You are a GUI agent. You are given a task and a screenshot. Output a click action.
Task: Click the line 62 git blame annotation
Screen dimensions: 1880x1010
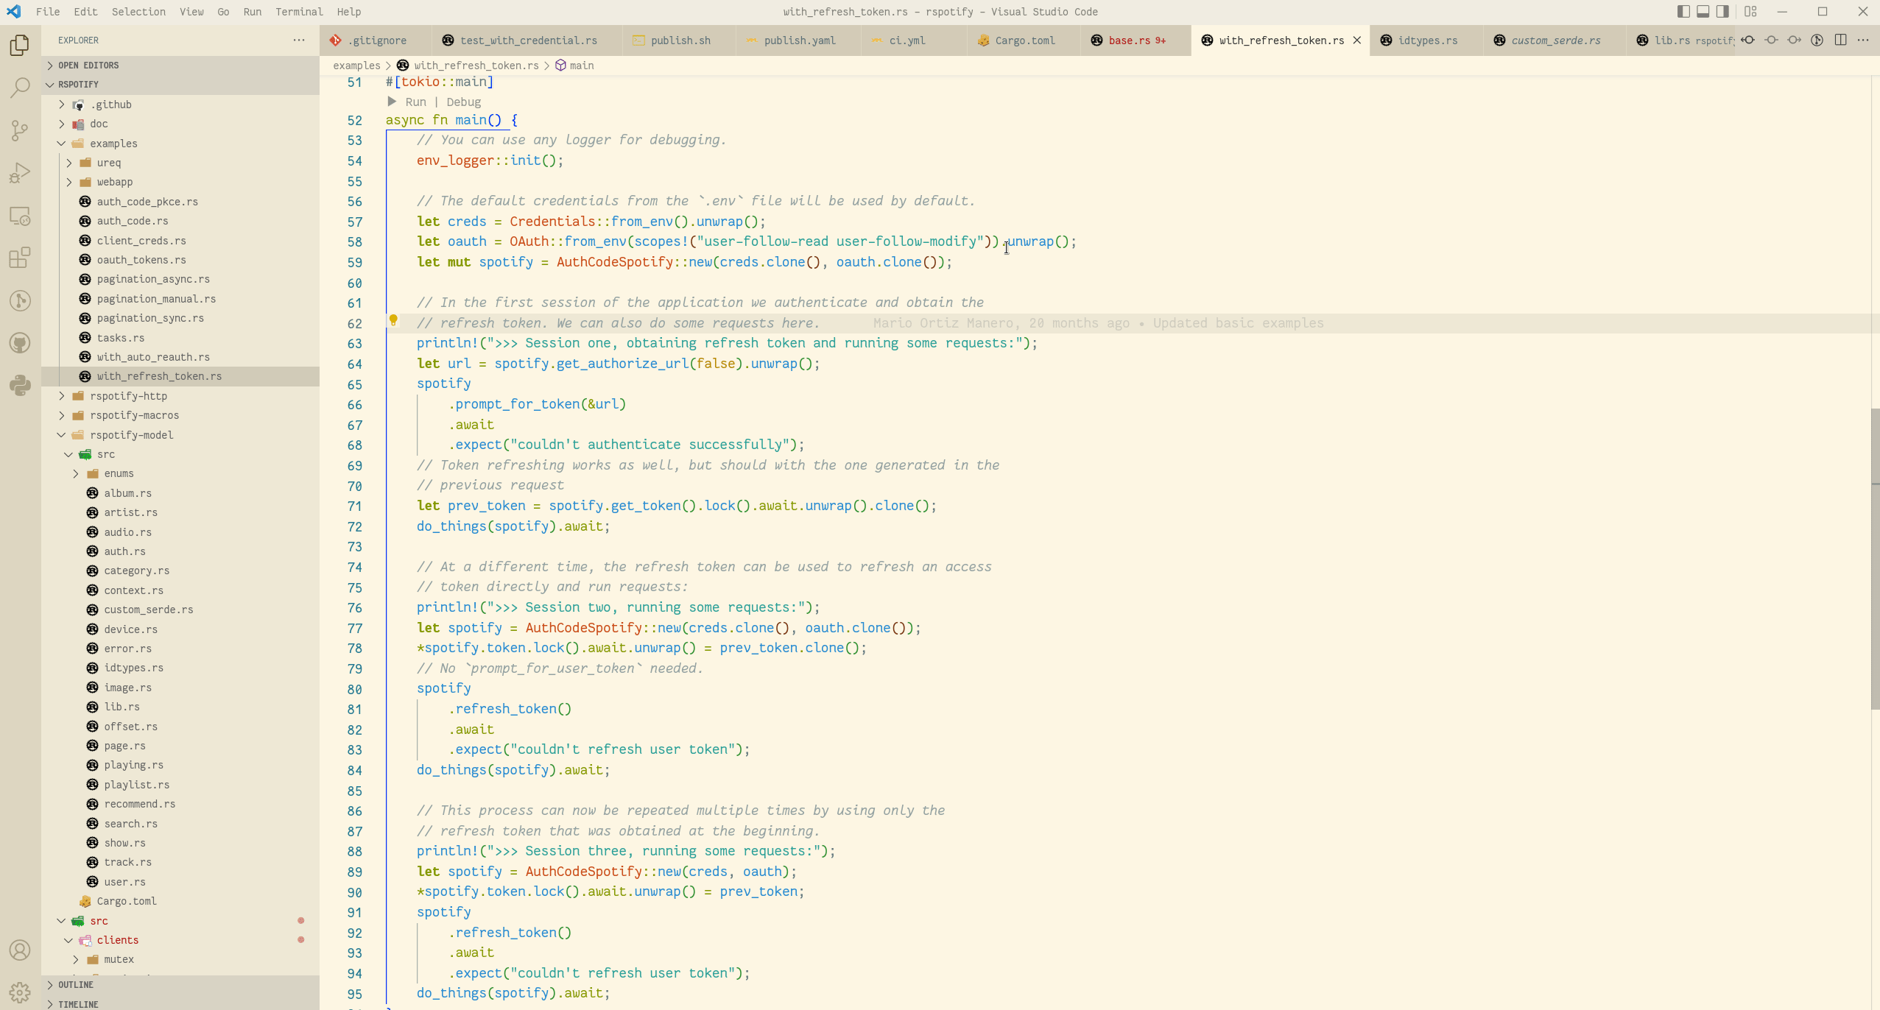click(x=1098, y=323)
